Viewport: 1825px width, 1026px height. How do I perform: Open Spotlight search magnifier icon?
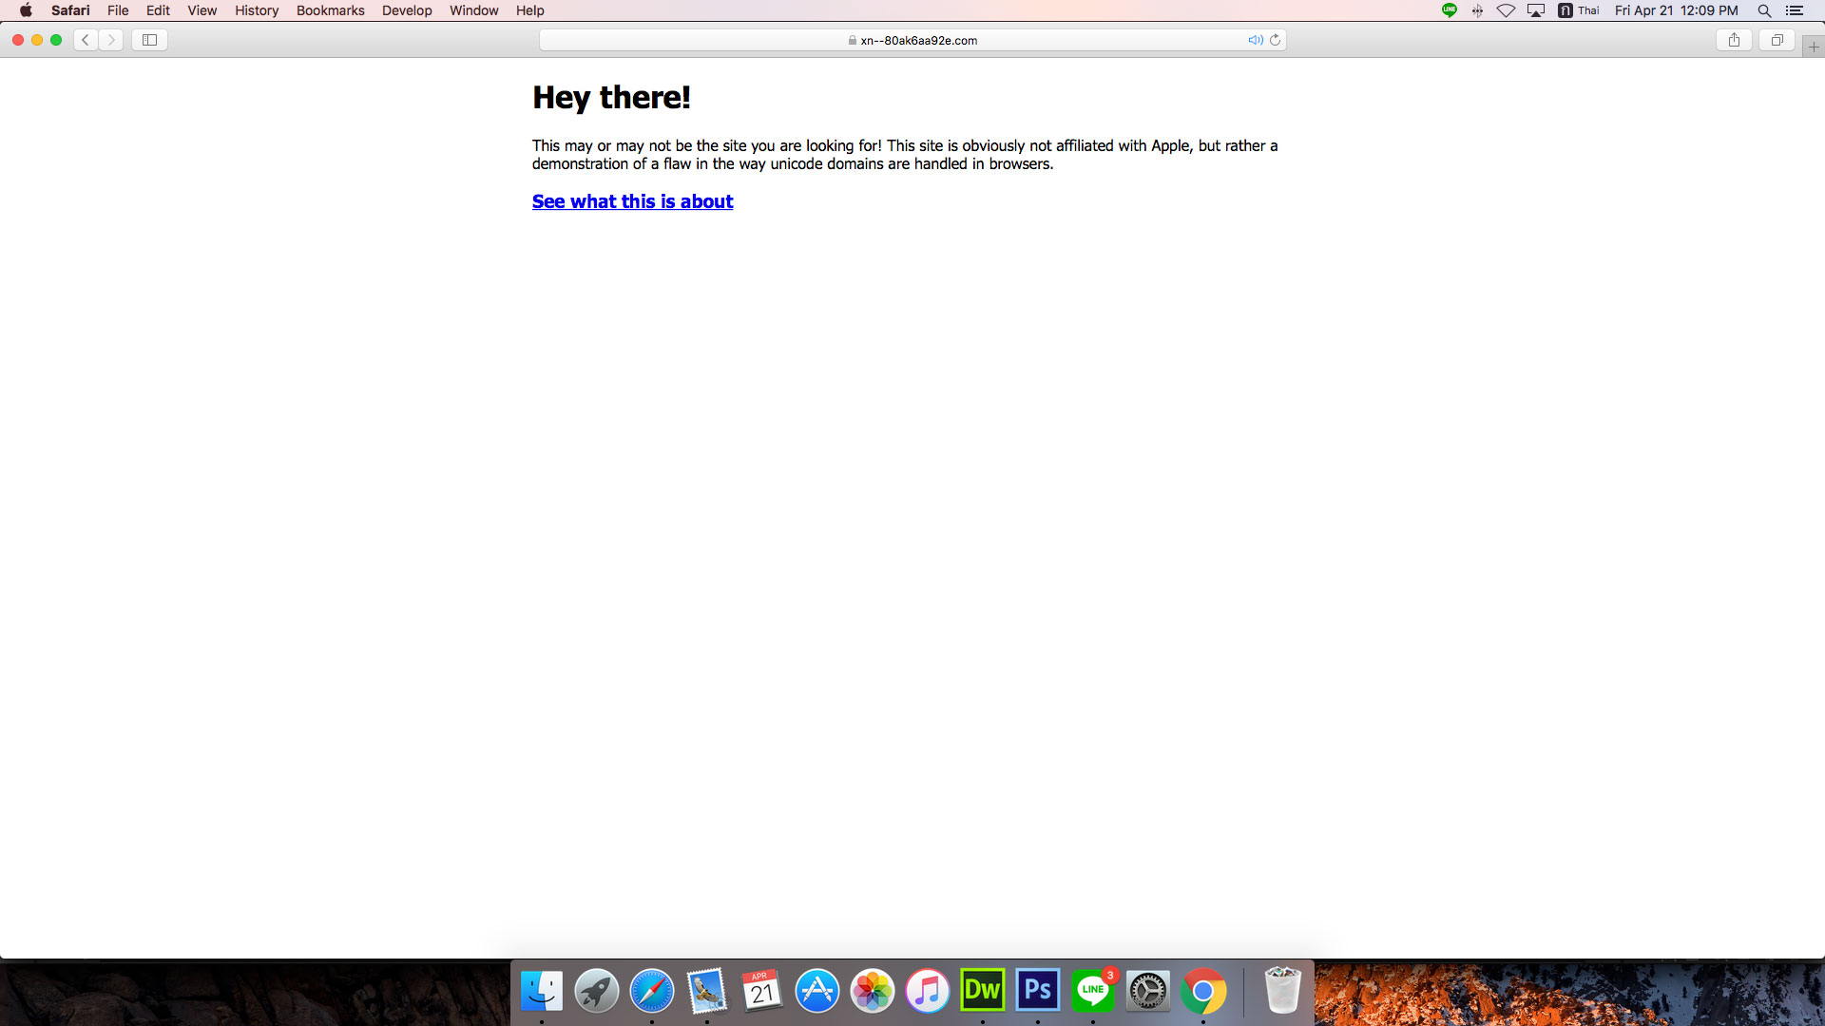point(1764,10)
